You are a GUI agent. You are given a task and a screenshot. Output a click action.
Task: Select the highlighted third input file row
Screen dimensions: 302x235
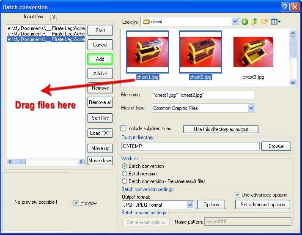46,39
